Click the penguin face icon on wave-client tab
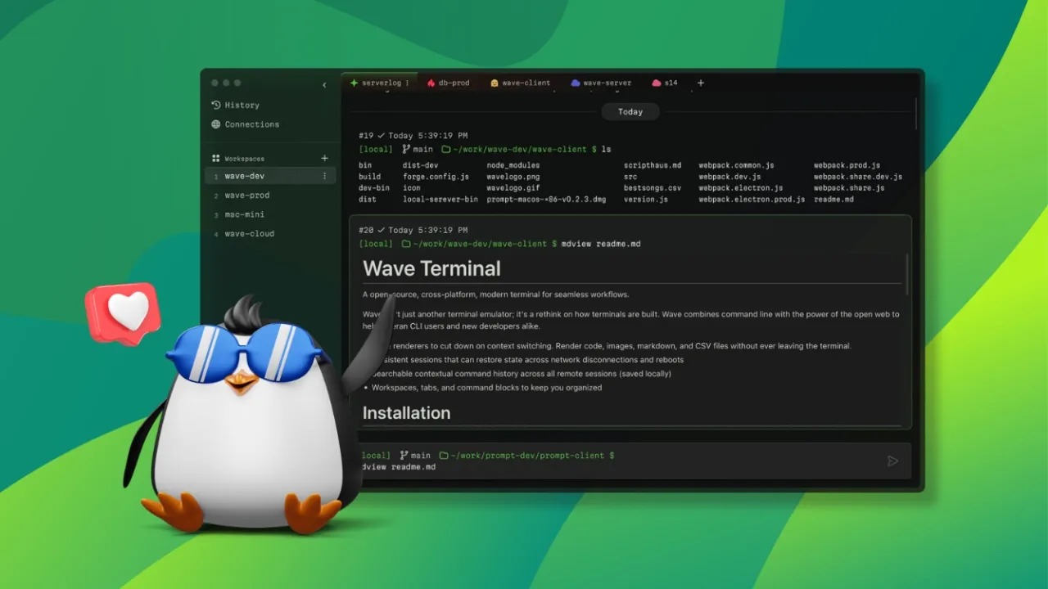This screenshot has width=1048, height=589. (494, 83)
